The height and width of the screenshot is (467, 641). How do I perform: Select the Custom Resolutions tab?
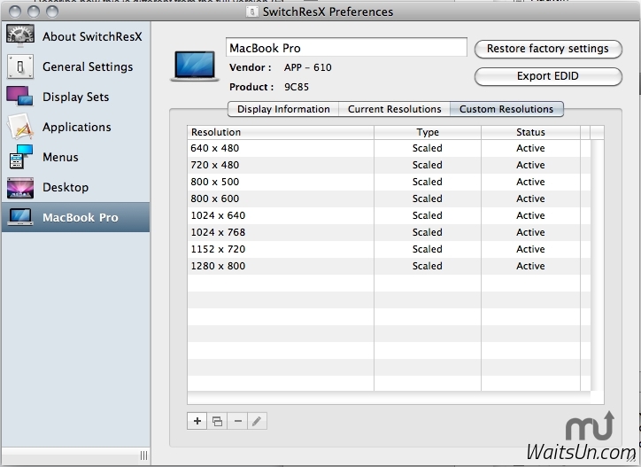tap(506, 109)
